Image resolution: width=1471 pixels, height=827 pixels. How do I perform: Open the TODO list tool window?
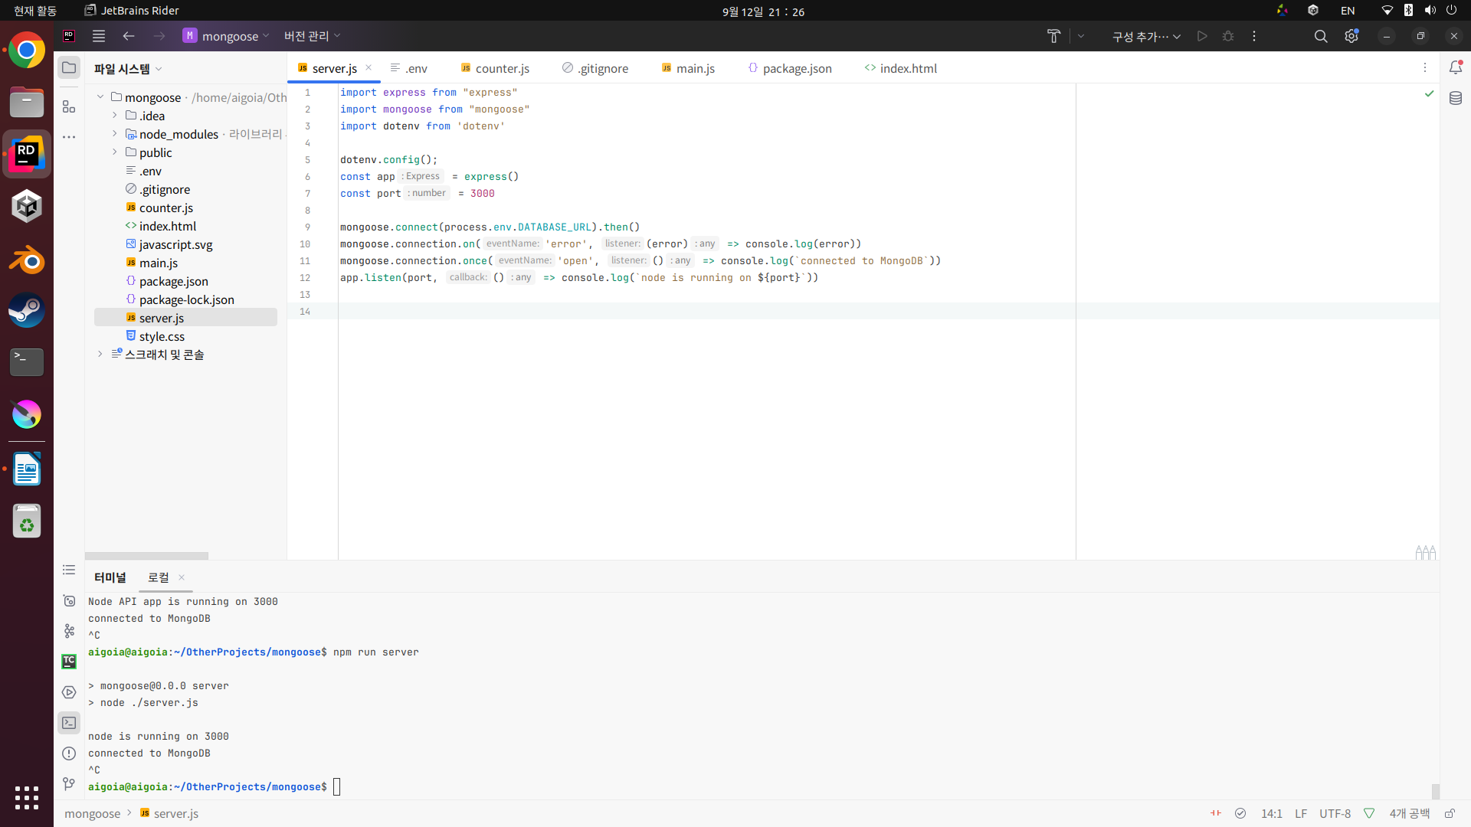pyautogui.click(x=69, y=570)
